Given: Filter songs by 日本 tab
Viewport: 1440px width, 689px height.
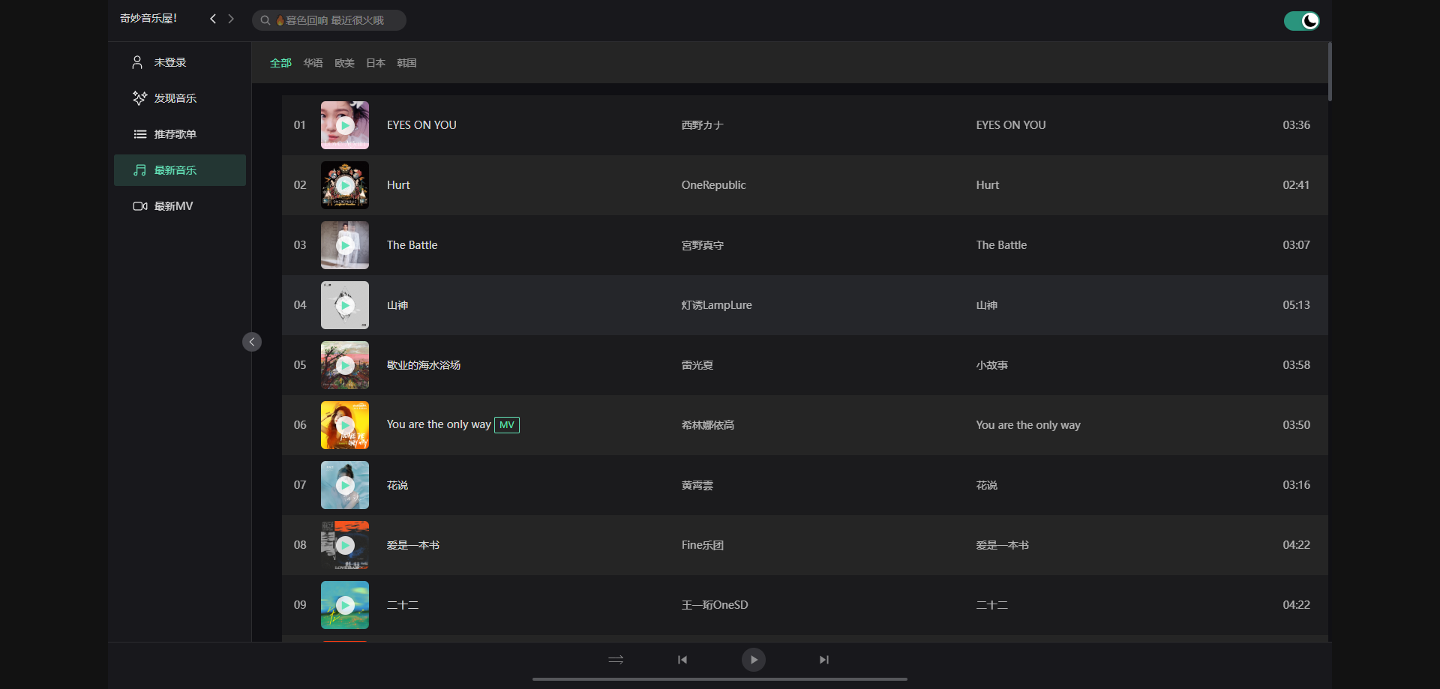Looking at the screenshot, I should [375, 63].
